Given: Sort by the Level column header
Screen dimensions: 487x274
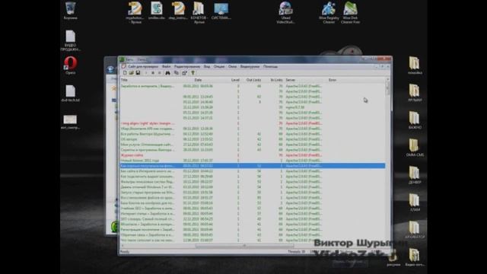Looking at the screenshot, I should [x=235, y=80].
